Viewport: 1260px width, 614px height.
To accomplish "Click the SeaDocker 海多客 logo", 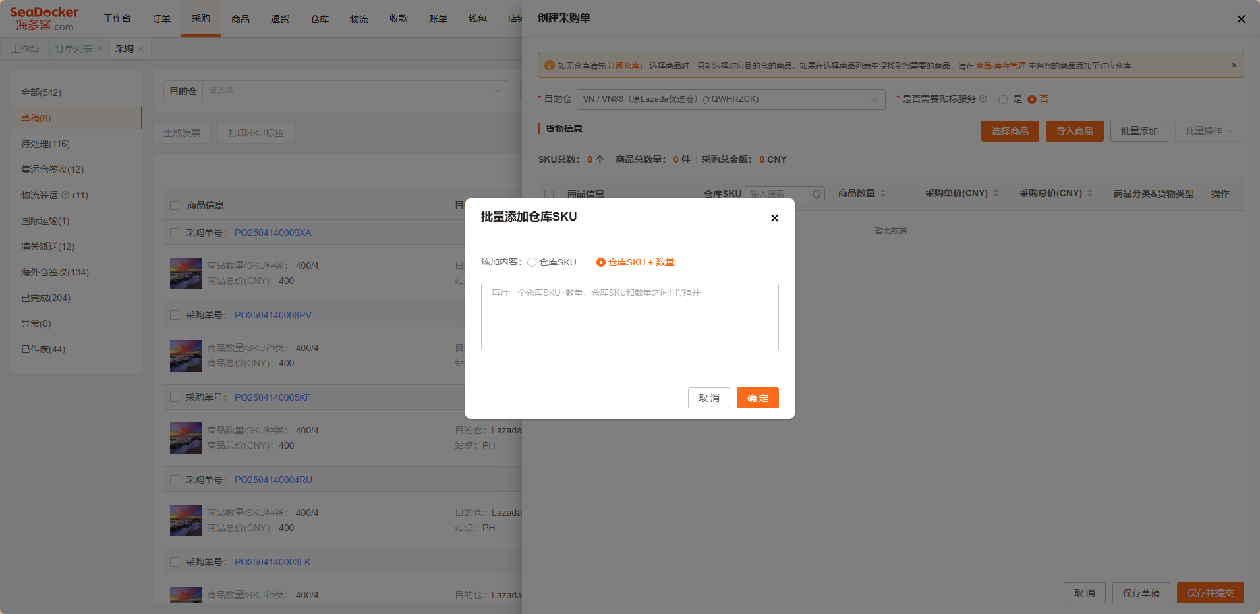I will (44, 18).
